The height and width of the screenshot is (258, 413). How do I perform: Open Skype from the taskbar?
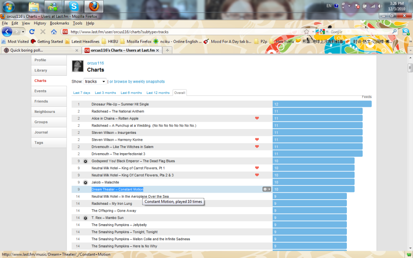74,6
